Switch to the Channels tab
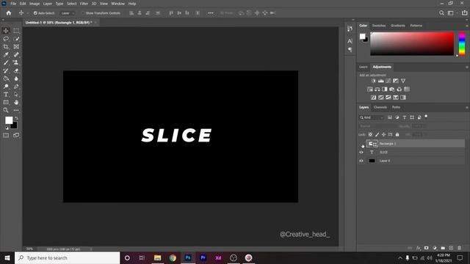Viewport: 470px width, 264px height. coord(380,108)
